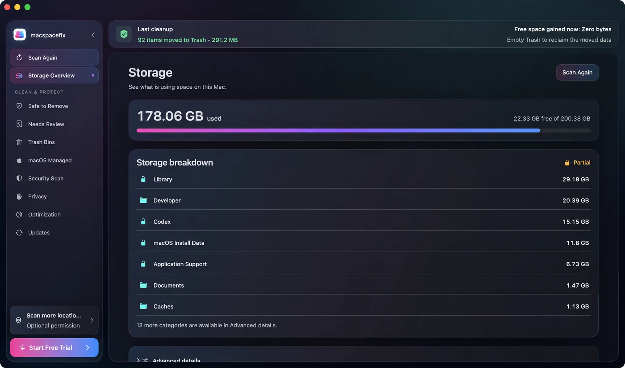Click the macspacefix app logo icon
625x368 pixels.
(x=20, y=34)
